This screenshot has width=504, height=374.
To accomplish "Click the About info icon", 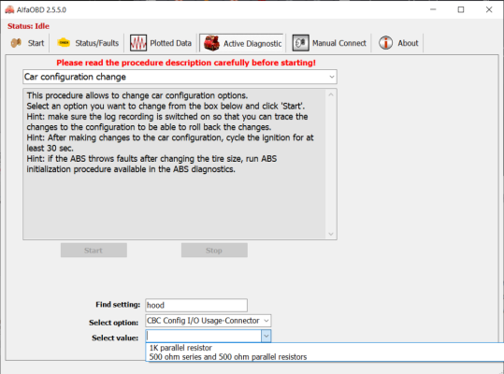I will point(385,43).
